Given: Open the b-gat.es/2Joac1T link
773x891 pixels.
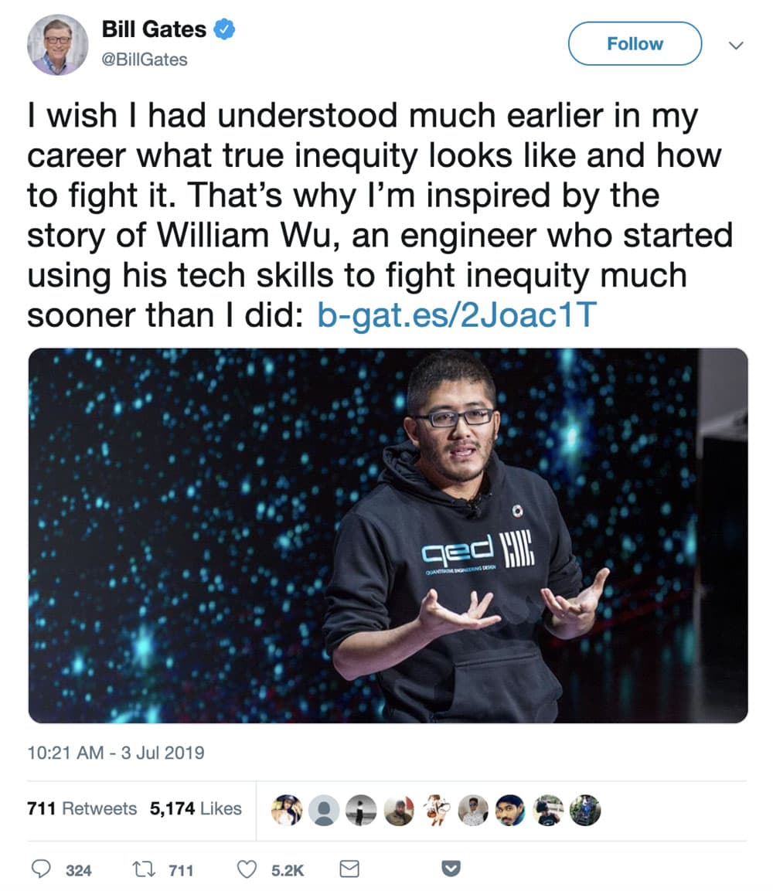Looking at the screenshot, I should 457,315.
